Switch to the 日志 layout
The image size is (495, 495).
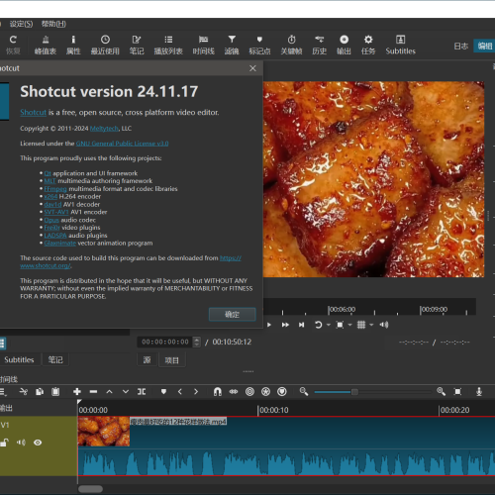(460, 46)
